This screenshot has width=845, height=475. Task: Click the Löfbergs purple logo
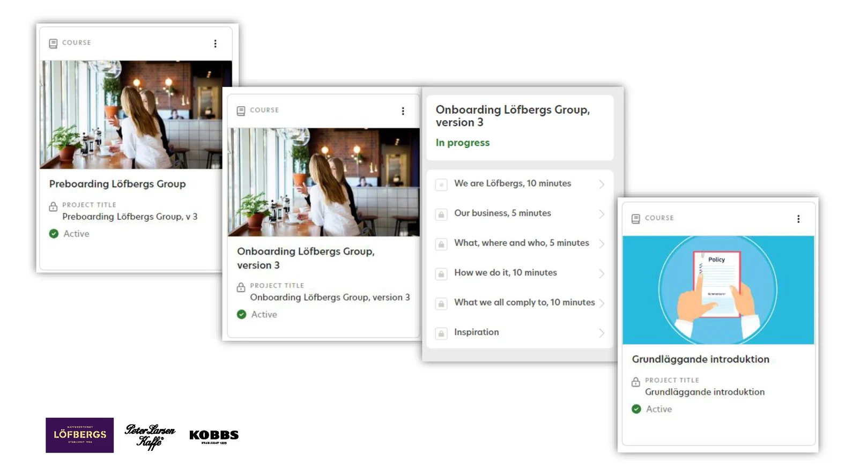(79, 435)
